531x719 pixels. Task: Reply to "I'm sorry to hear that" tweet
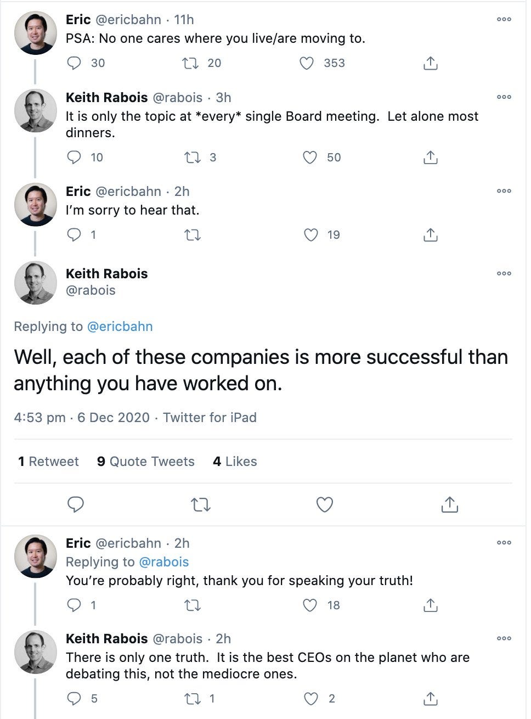[74, 235]
